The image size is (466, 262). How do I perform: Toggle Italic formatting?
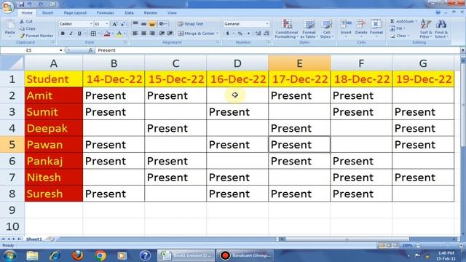71,33
